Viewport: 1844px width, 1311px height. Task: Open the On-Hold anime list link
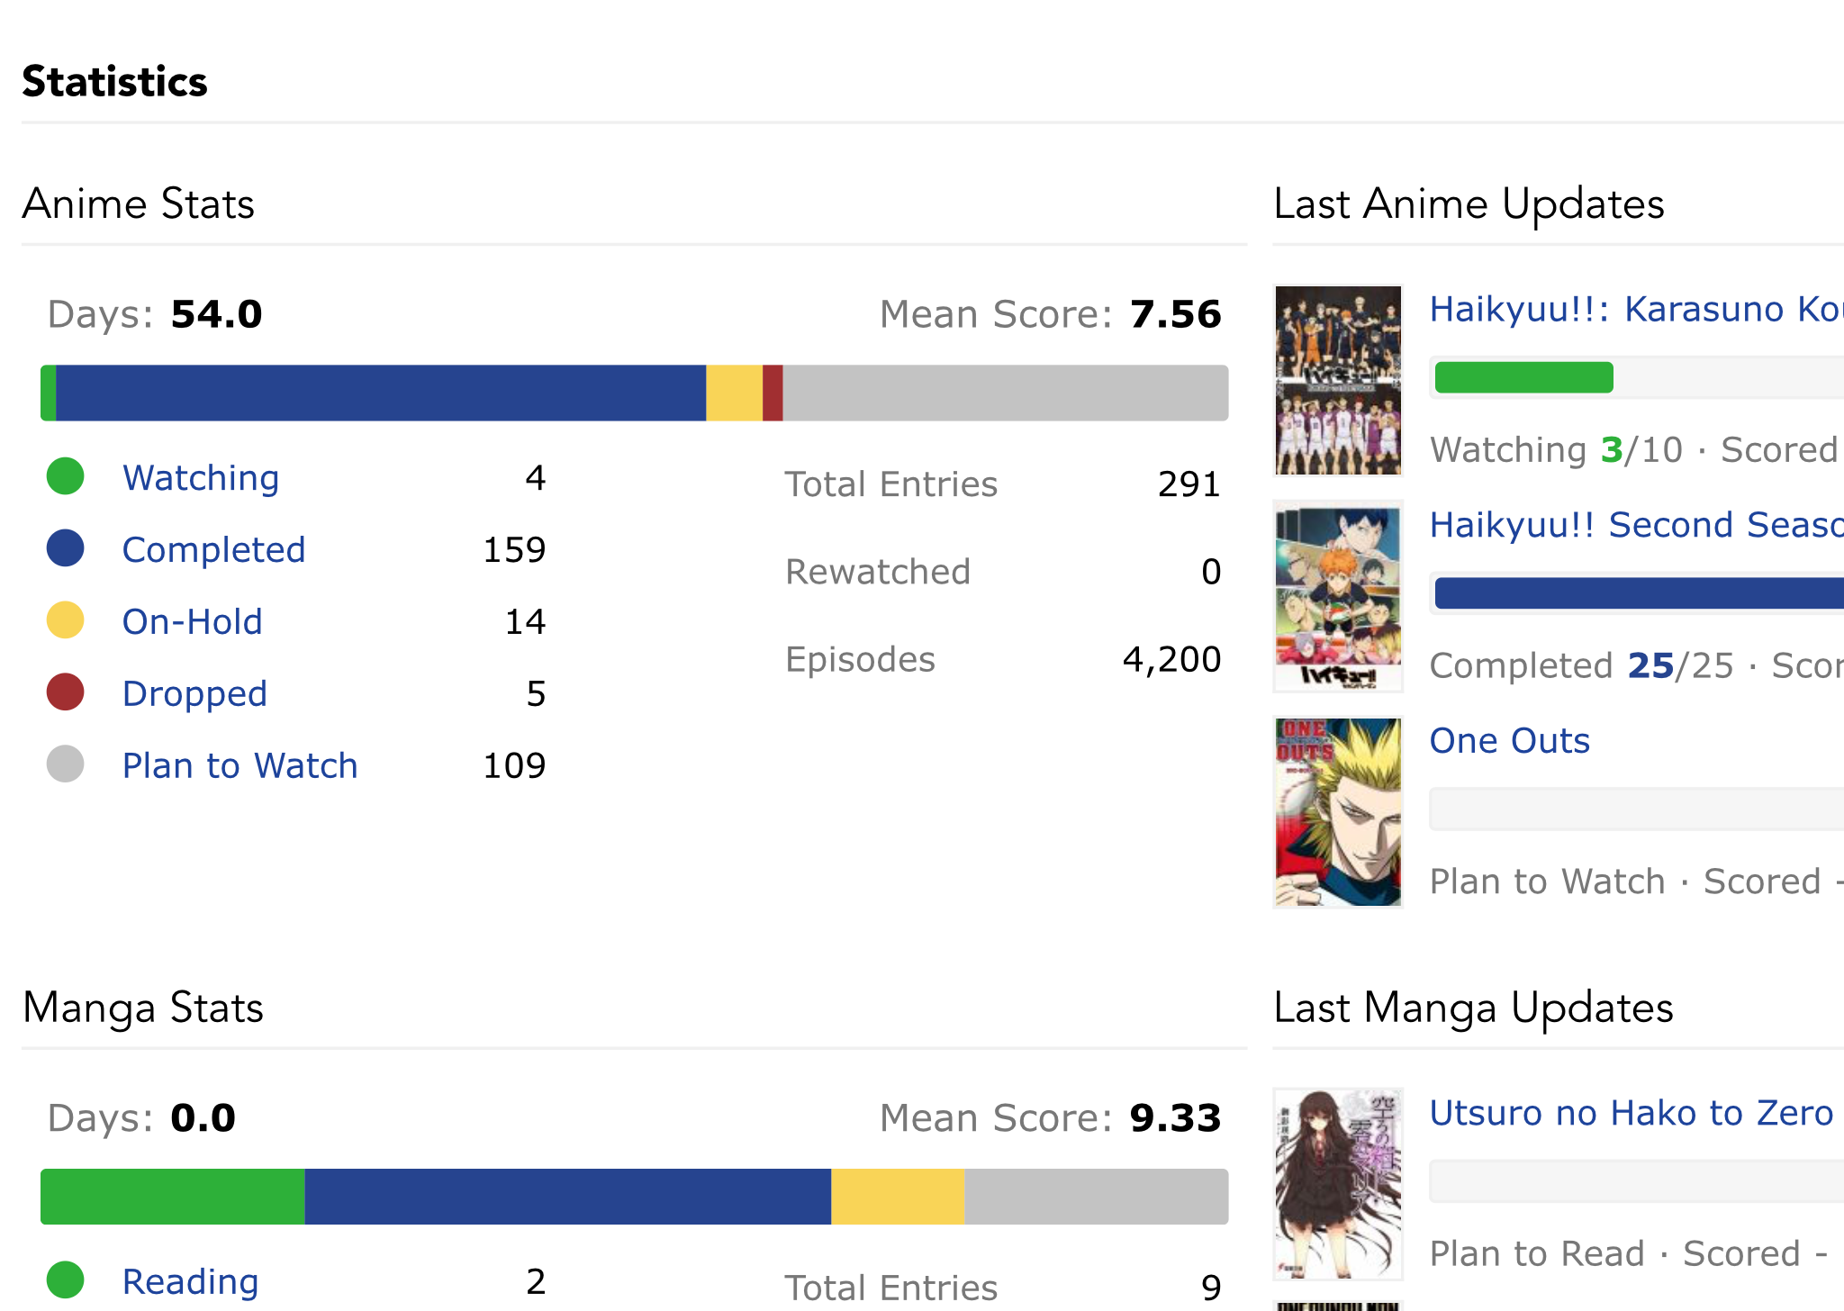(193, 622)
